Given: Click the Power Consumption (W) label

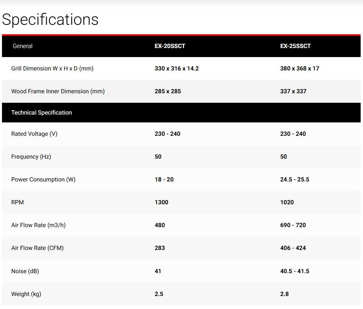Looking at the screenshot, I should [43, 179].
